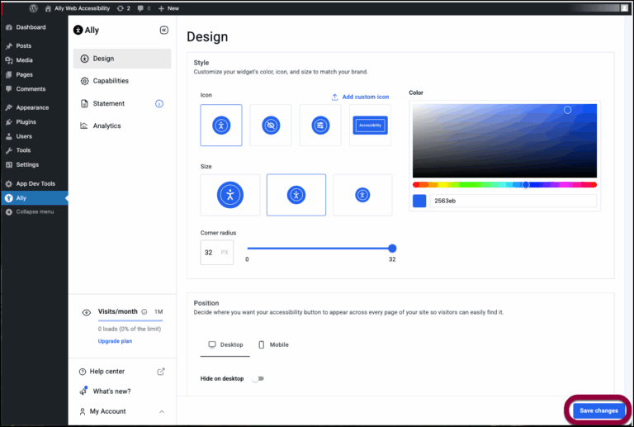Expand the My Account menu
Viewport: 634px width, 427px height.
pos(161,411)
